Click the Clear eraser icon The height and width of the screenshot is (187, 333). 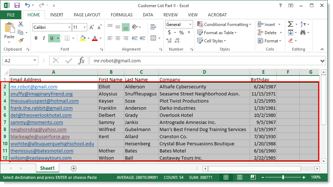click(x=291, y=41)
